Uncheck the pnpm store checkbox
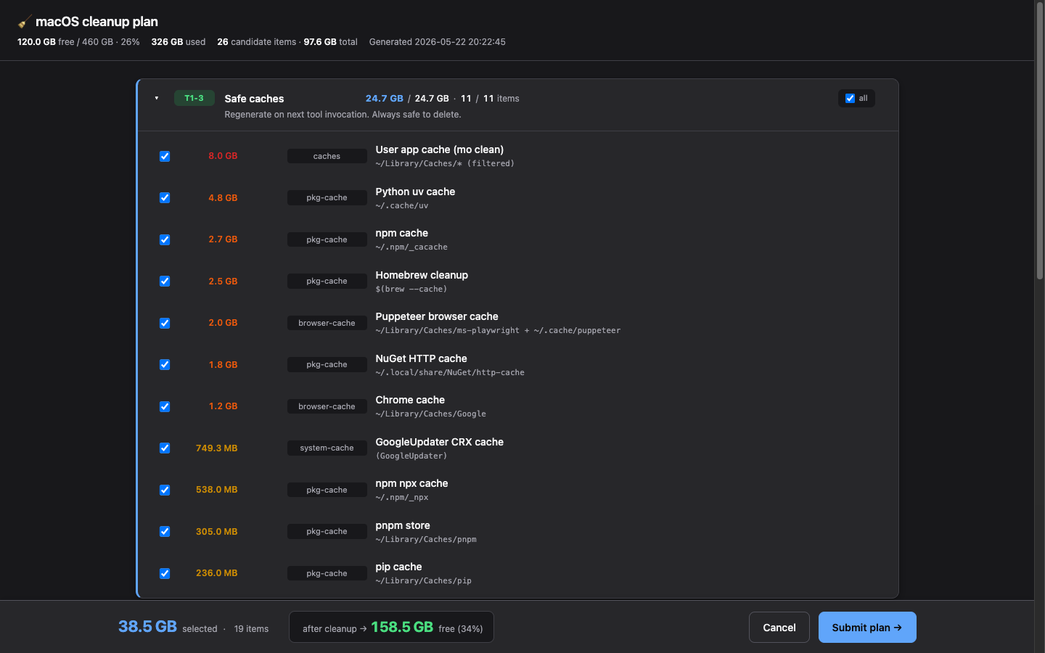1045x653 pixels. click(x=165, y=532)
